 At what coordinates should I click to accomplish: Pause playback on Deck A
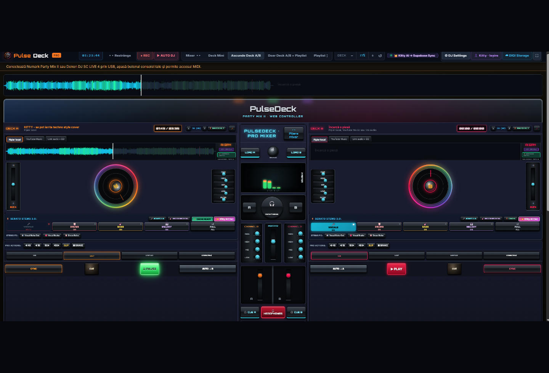tap(149, 269)
